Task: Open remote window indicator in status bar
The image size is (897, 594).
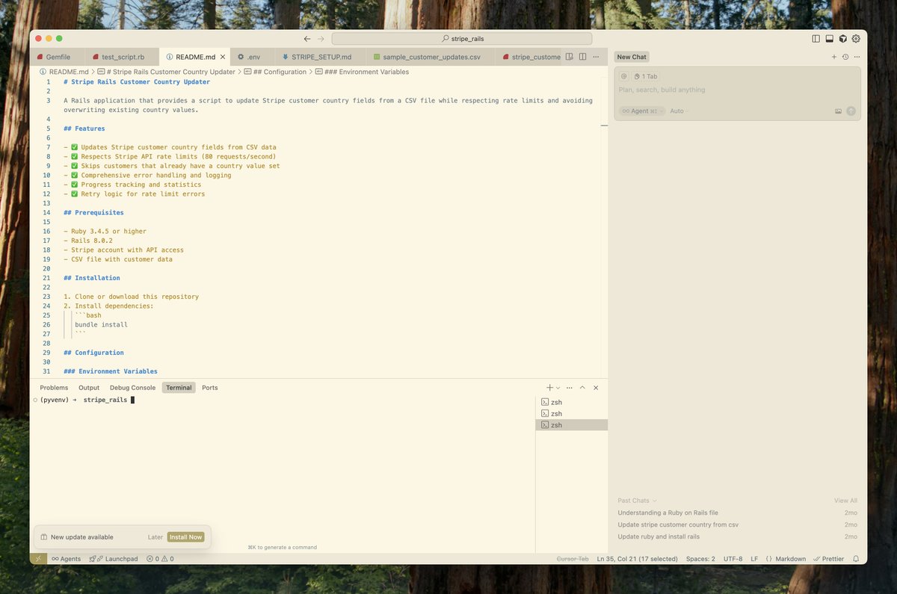Action: [x=38, y=559]
